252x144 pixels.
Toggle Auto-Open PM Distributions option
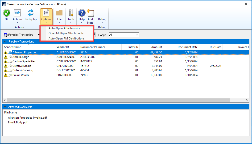[x=66, y=39]
